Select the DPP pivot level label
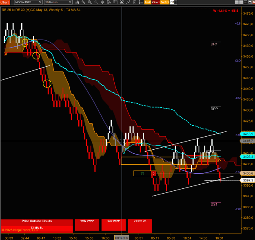Image resolution: width=255 pixels, height=240 pixels. [x=214, y=109]
